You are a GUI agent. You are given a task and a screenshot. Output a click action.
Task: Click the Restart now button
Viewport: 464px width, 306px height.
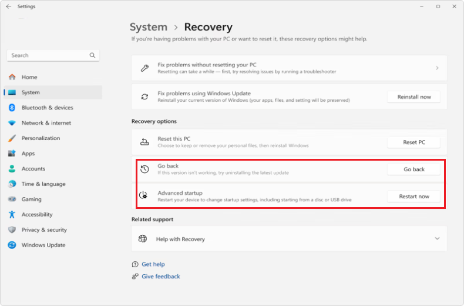pos(413,197)
